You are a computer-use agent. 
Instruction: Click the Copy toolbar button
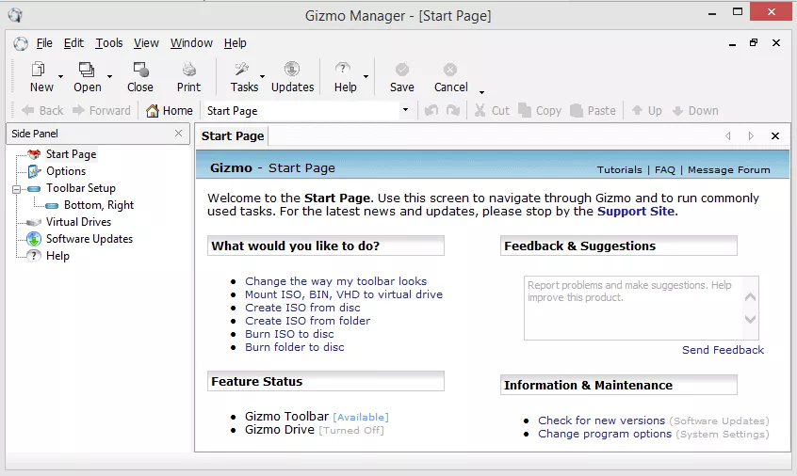(540, 111)
